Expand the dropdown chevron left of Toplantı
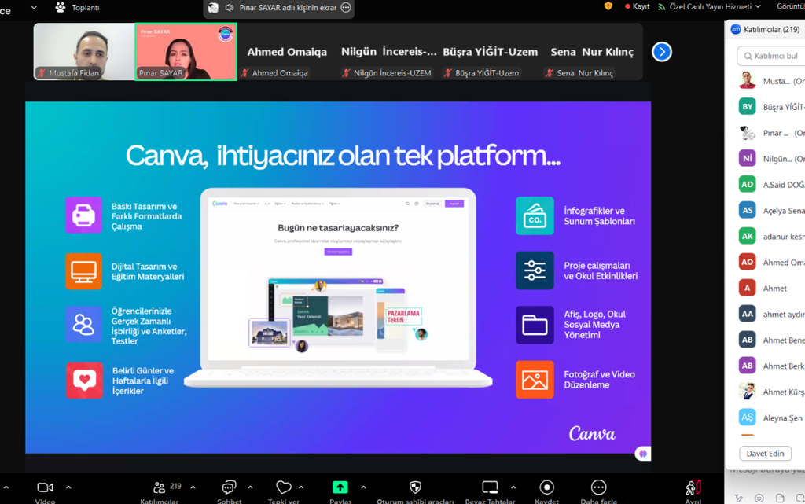 coord(34,7)
